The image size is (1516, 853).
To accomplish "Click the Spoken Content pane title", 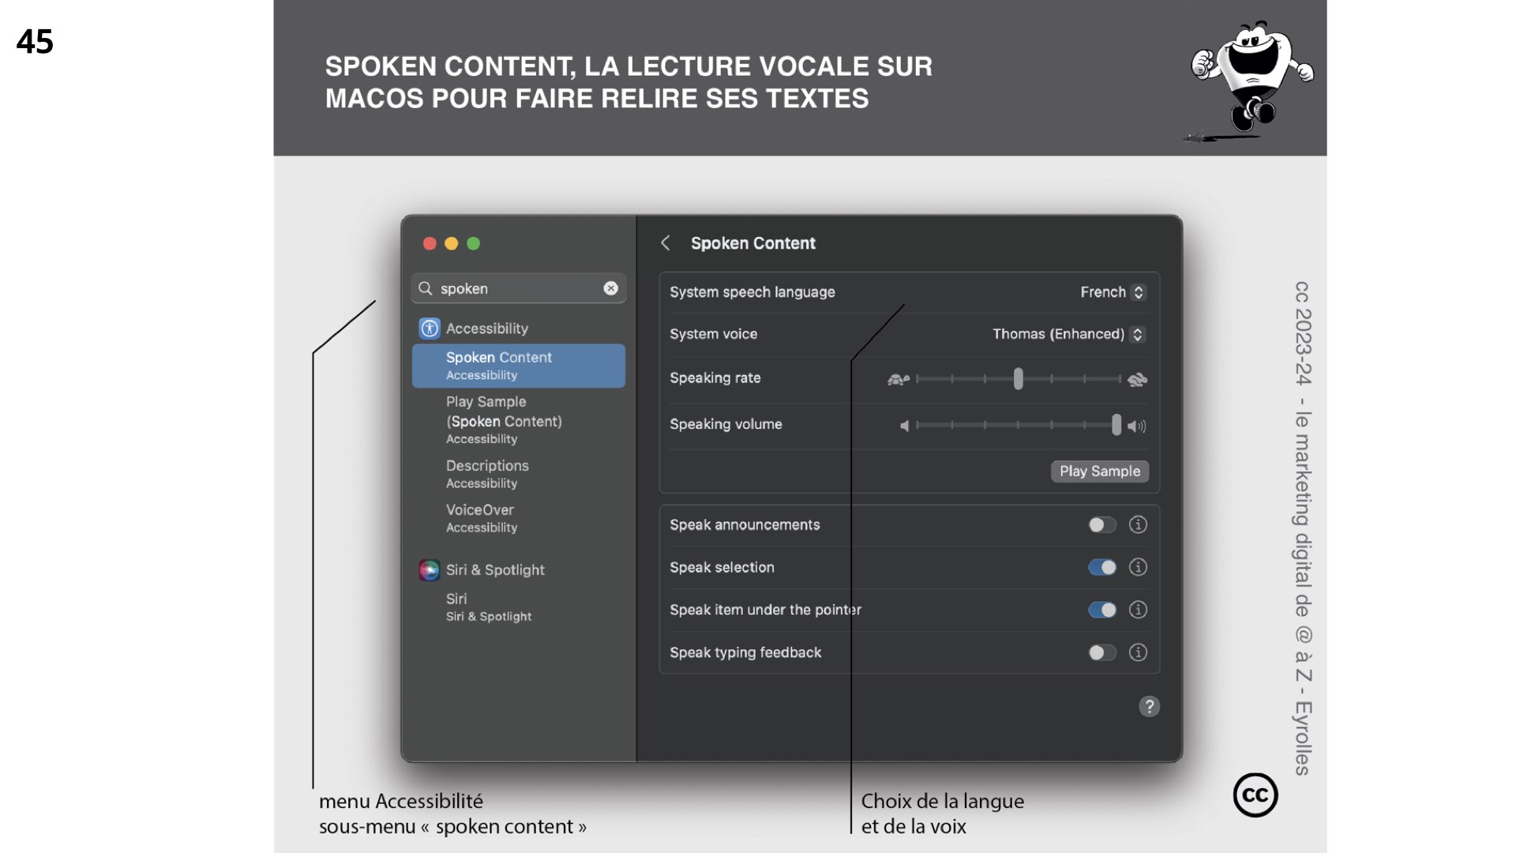I will point(753,243).
